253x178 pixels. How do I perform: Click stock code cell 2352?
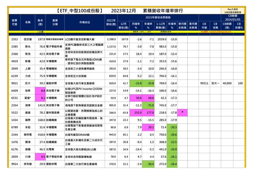[x=14, y=39]
